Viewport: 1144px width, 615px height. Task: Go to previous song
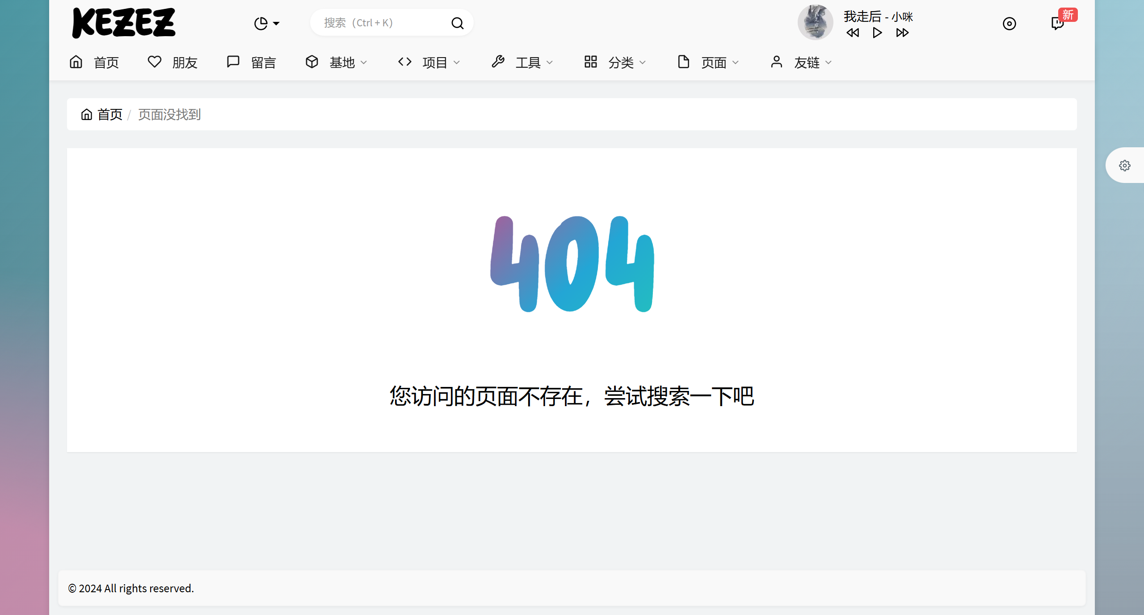pyautogui.click(x=853, y=33)
